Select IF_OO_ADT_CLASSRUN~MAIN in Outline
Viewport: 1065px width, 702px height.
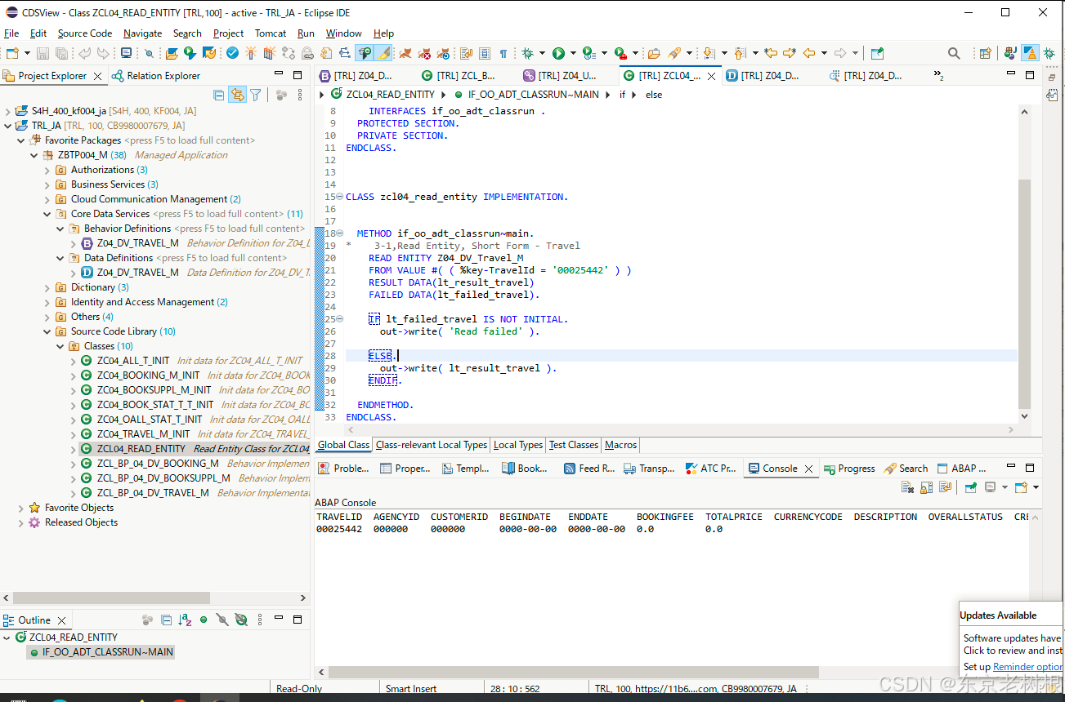coord(100,652)
